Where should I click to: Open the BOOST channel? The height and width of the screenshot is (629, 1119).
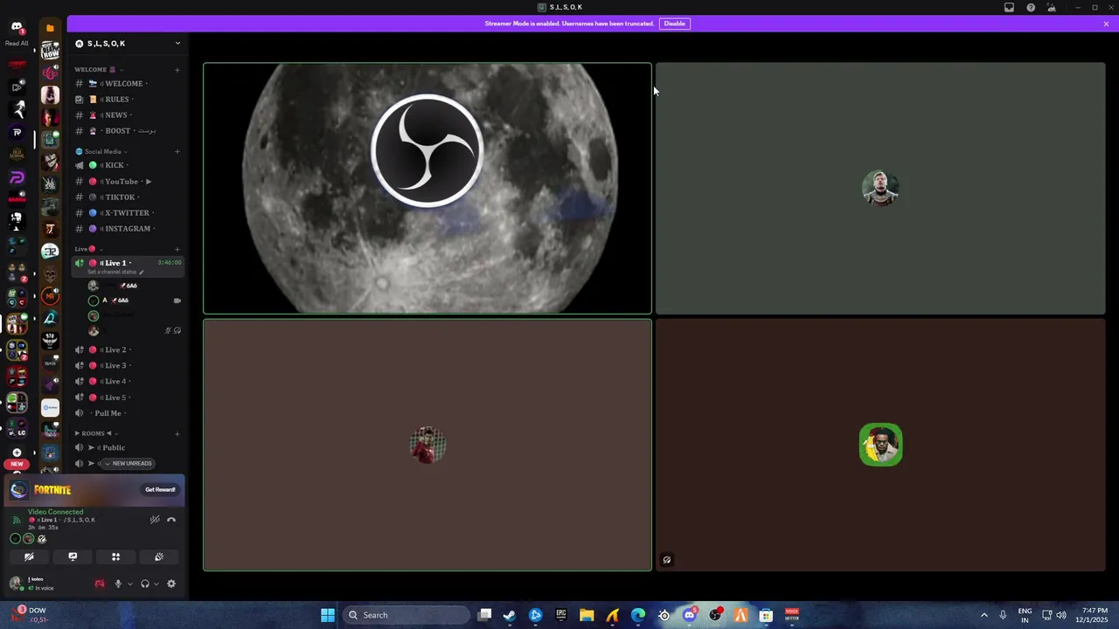[x=129, y=131]
